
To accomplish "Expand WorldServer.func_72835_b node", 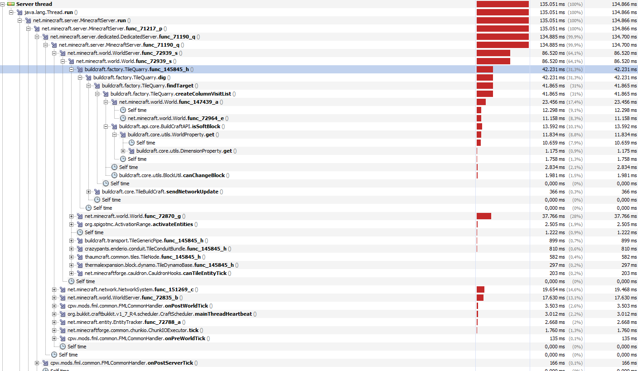I will click(x=54, y=298).
